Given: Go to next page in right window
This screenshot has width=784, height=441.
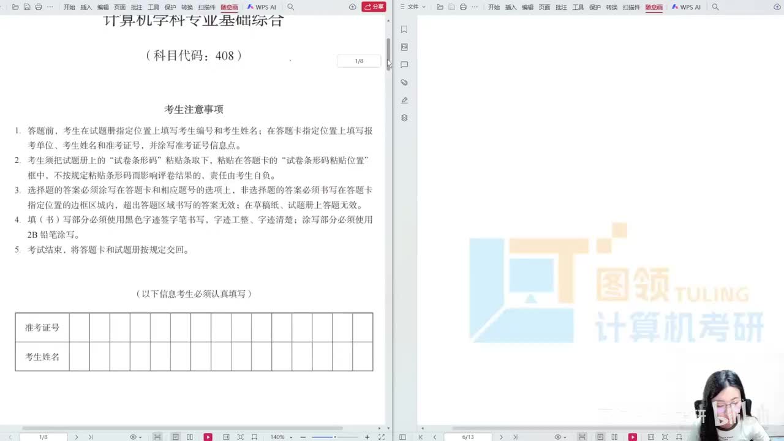Looking at the screenshot, I should pos(501,437).
